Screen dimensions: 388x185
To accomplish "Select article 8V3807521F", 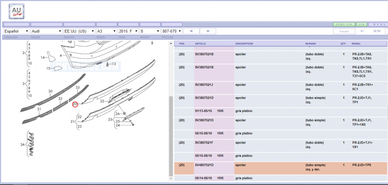I will tap(204, 143).
